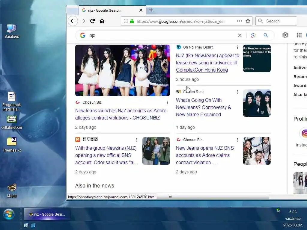This screenshot has height=230, width=307.
Task: Open options for Oh No They Didn't result
Action: [237, 47]
